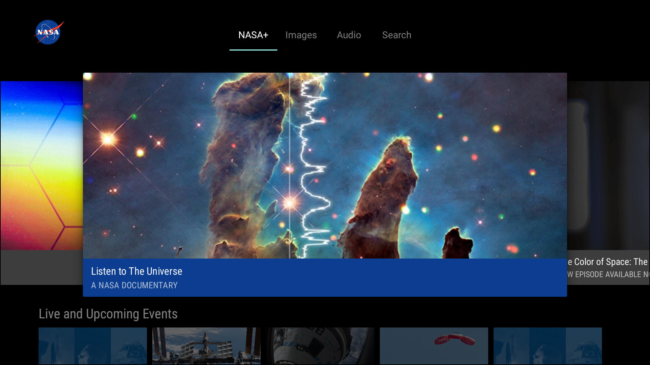Switch to the NASA+ tab
The height and width of the screenshot is (365, 650).
point(253,35)
